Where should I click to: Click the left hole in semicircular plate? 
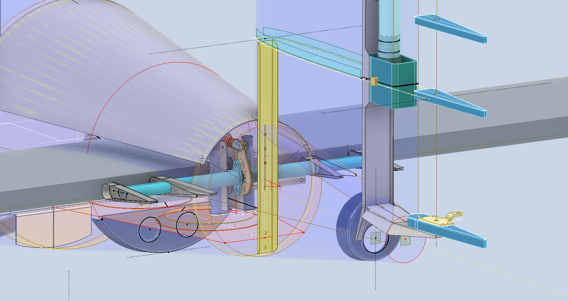[149, 229]
